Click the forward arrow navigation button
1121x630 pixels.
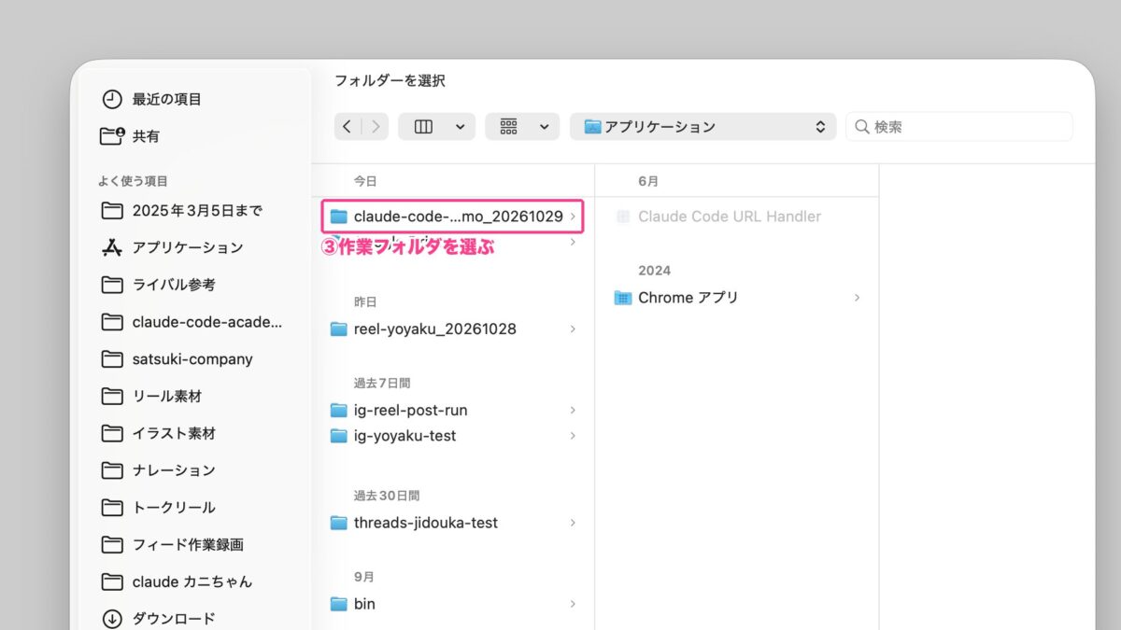[376, 127]
